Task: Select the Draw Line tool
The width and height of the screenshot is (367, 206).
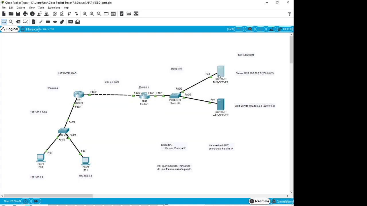Action: pos(41,22)
